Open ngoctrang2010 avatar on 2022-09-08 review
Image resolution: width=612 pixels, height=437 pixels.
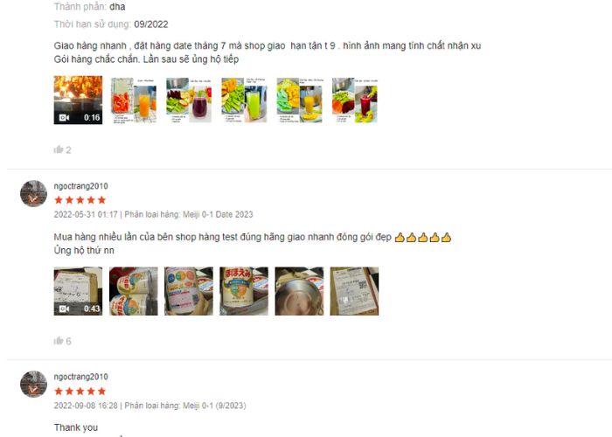tap(33, 385)
